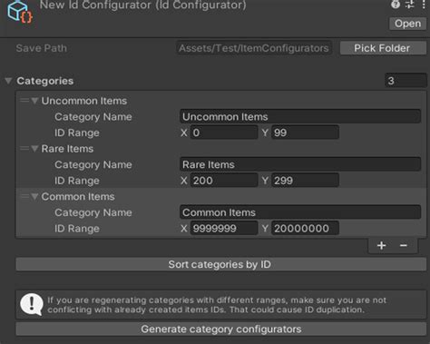The width and height of the screenshot is (430, 344).
Task: Collapse the Common Items entry
Action: [34, 196]
